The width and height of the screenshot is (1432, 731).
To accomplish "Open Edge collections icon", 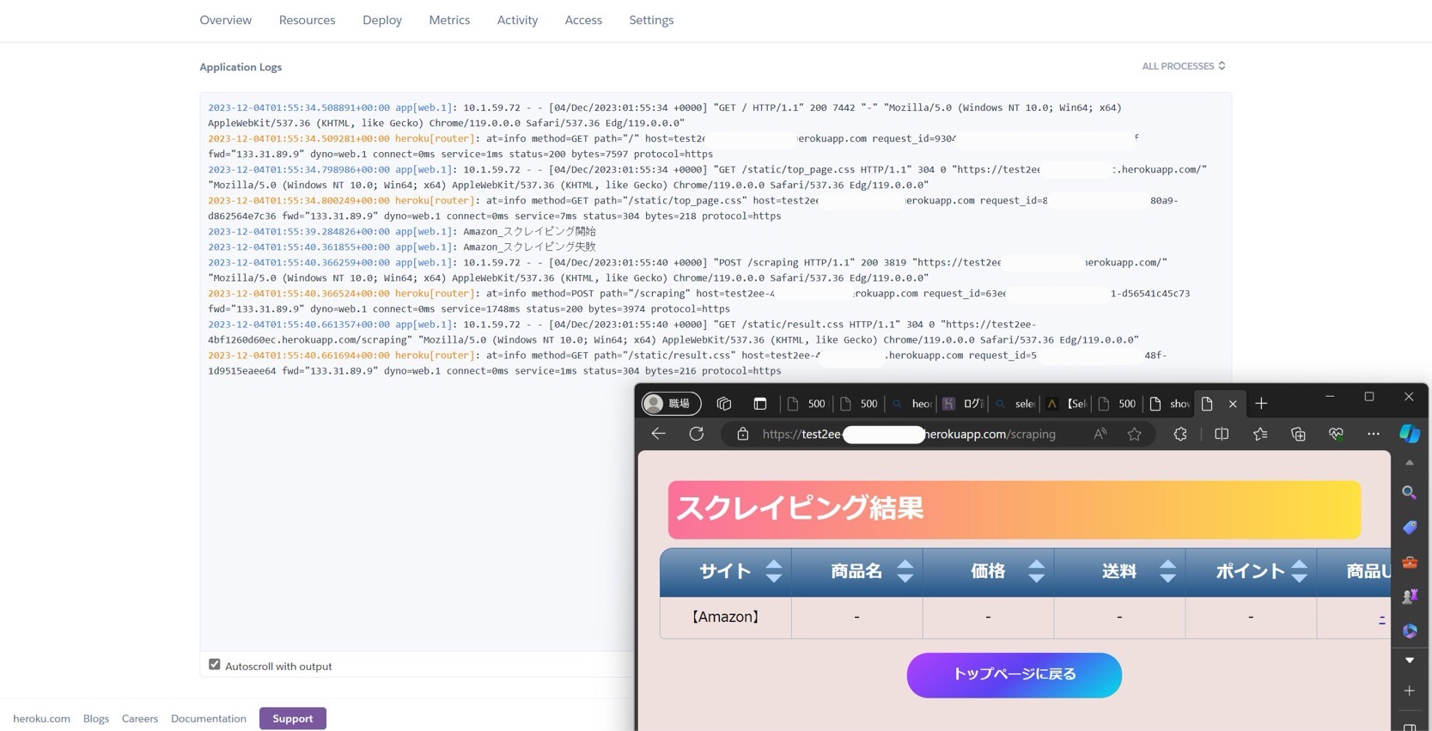I will click(x=1298, y=434).
